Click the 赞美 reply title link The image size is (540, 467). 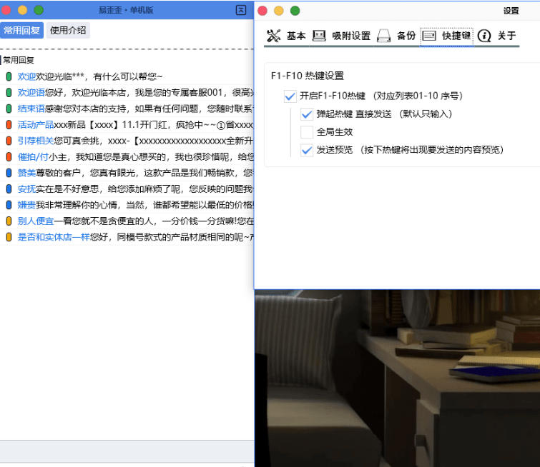tap(26, 173)
